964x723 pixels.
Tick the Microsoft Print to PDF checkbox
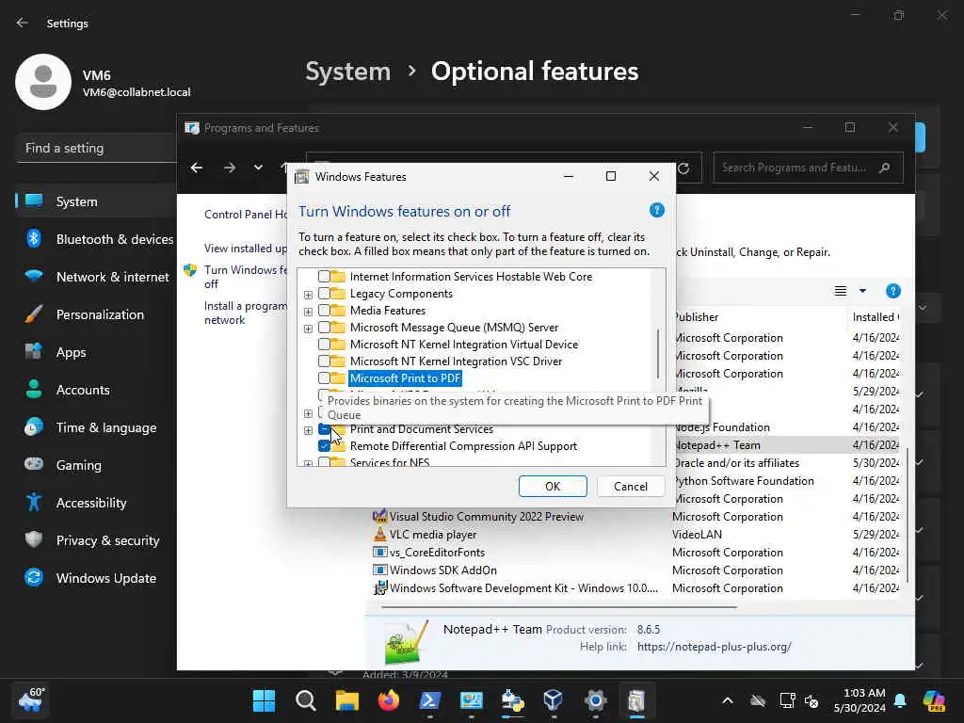[324, 378]
